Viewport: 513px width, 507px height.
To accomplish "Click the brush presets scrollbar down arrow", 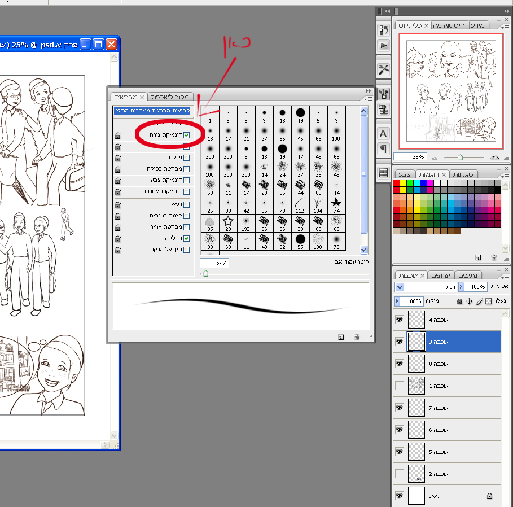I will pyautogui.click(x=364, y=250).
